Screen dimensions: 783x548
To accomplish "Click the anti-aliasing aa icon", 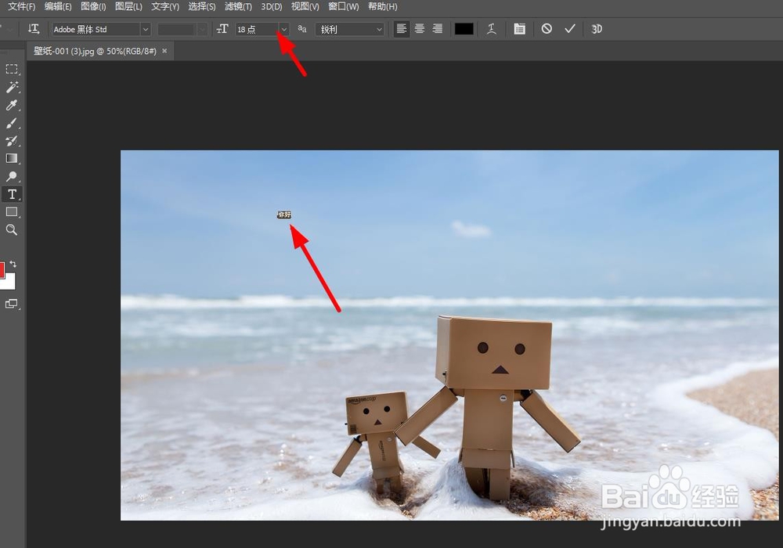I will coord(302,29).
